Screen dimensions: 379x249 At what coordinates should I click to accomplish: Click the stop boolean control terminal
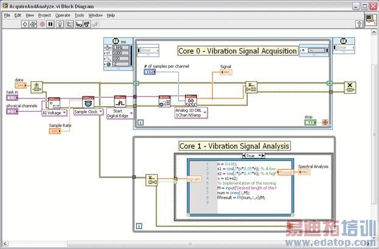click(310, 122)
